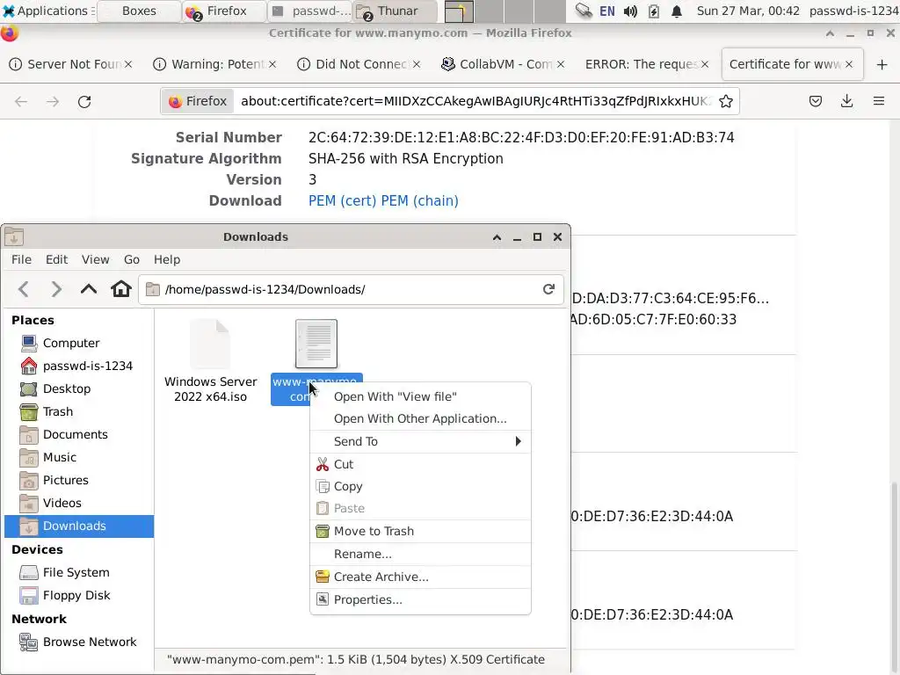This screenshot has height=675, width=900.
Task: Open the network connection tray icon
Action: point(584,11)
